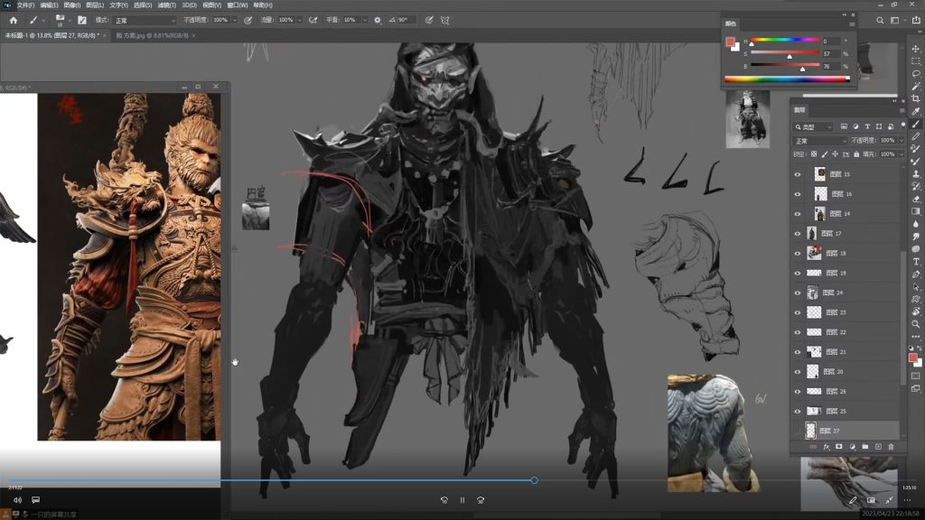Viewport: 925px width, 520px height.
Task: Select the Zoom tool in the toolbar
Action: 916,323
